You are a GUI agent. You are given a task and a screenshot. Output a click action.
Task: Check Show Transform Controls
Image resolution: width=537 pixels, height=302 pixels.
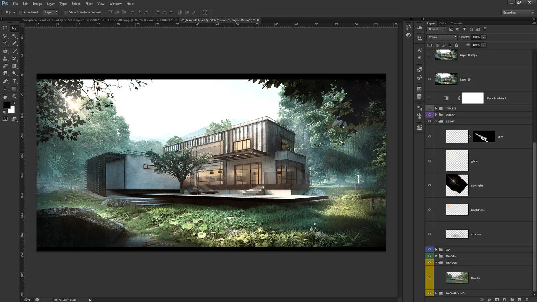tap(66, 12)
